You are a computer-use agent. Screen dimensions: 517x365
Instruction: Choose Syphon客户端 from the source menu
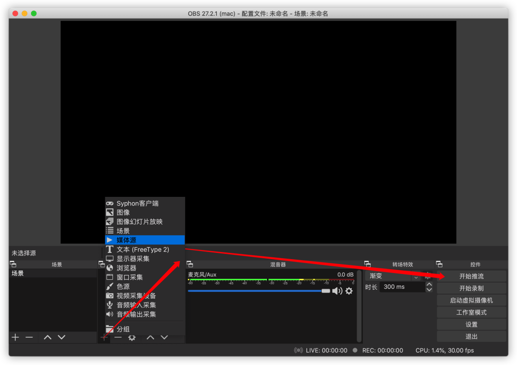pyautogui.click(x=145, y=203)
